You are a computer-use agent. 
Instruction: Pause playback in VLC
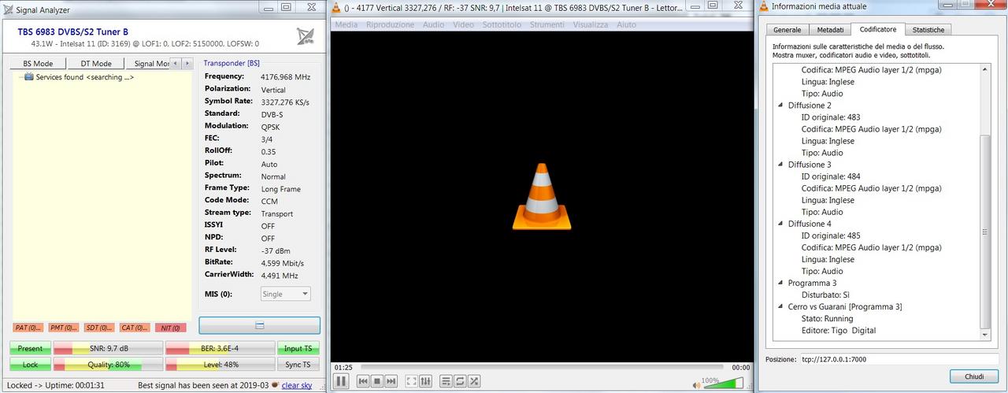342,381
